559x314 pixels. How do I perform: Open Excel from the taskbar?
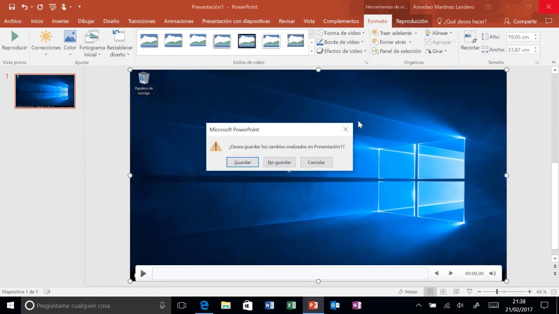pyautogui.click(x=291, y=305)
